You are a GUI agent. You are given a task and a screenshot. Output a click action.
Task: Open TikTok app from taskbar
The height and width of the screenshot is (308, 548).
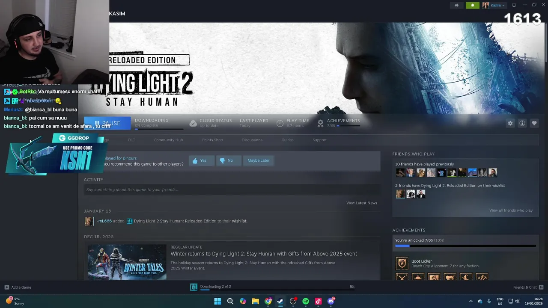(x=318, y=301)
